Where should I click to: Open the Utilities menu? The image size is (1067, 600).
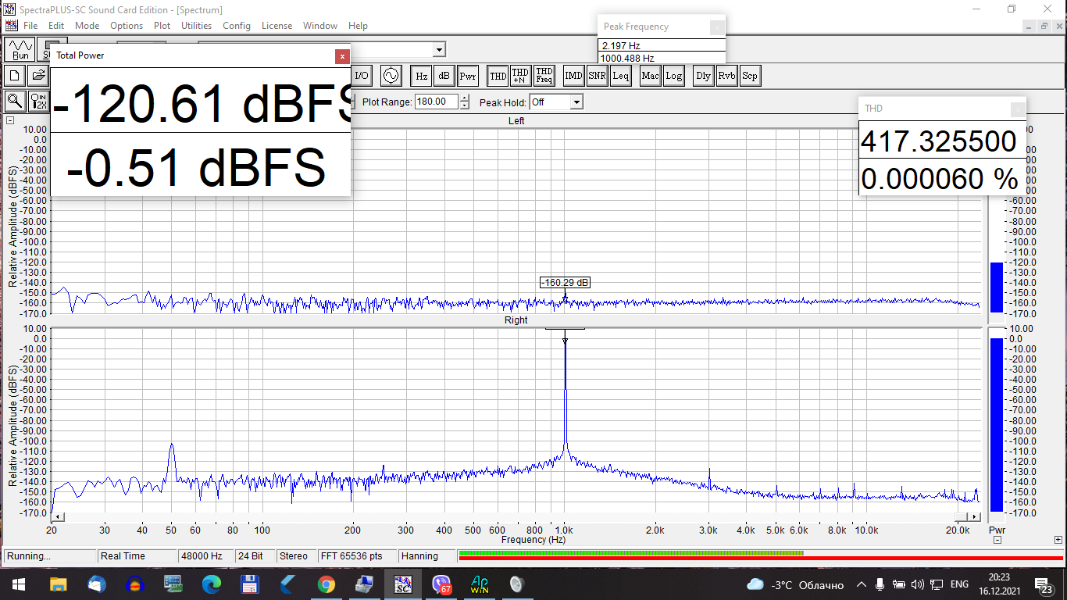point(196,26)
